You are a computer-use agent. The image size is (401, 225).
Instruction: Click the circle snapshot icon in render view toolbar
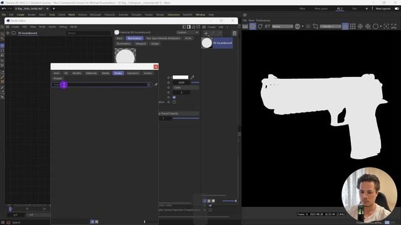[375, 26]
